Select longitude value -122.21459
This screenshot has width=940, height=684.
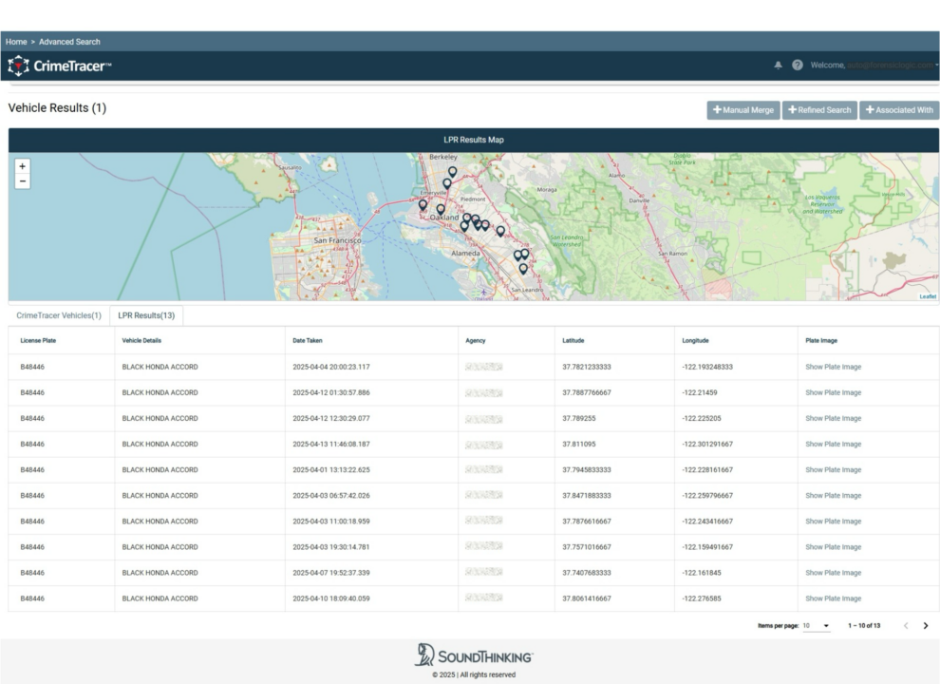click(700, 393)
